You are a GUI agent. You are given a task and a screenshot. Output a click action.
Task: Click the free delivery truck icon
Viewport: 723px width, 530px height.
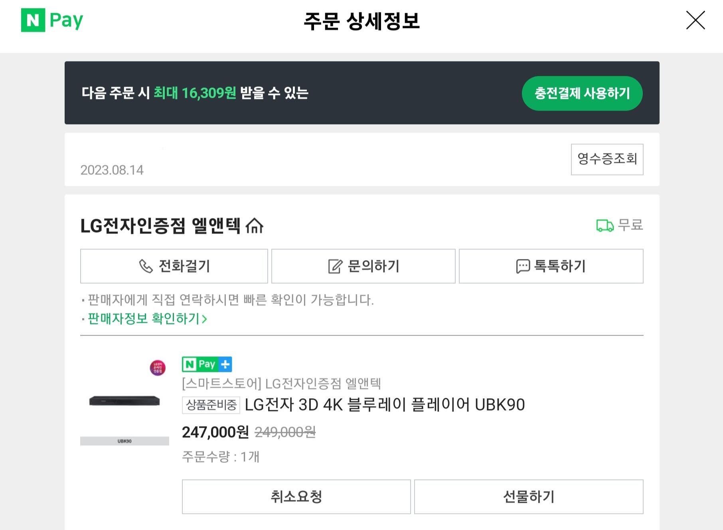tap(604, 225)
